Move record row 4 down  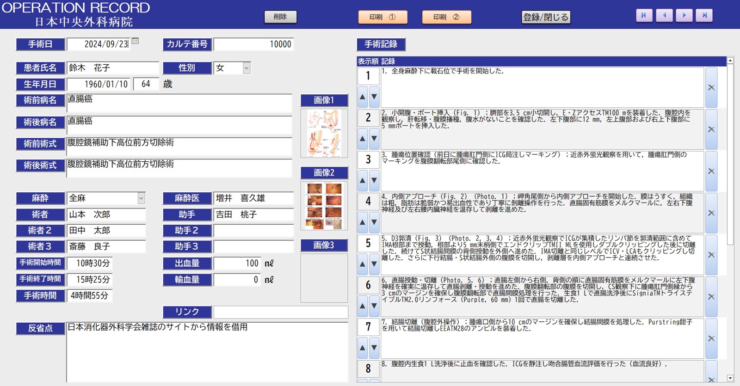(x=374, y=222)
